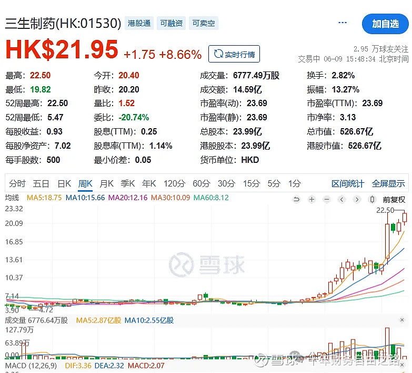Select the 5分 chart interval
This screenshot has height=373, width=412.
[x=274, y=184]
